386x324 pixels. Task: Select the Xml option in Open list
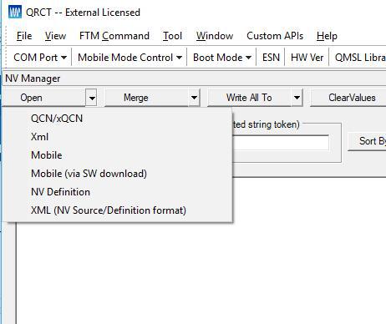[39, 137]
